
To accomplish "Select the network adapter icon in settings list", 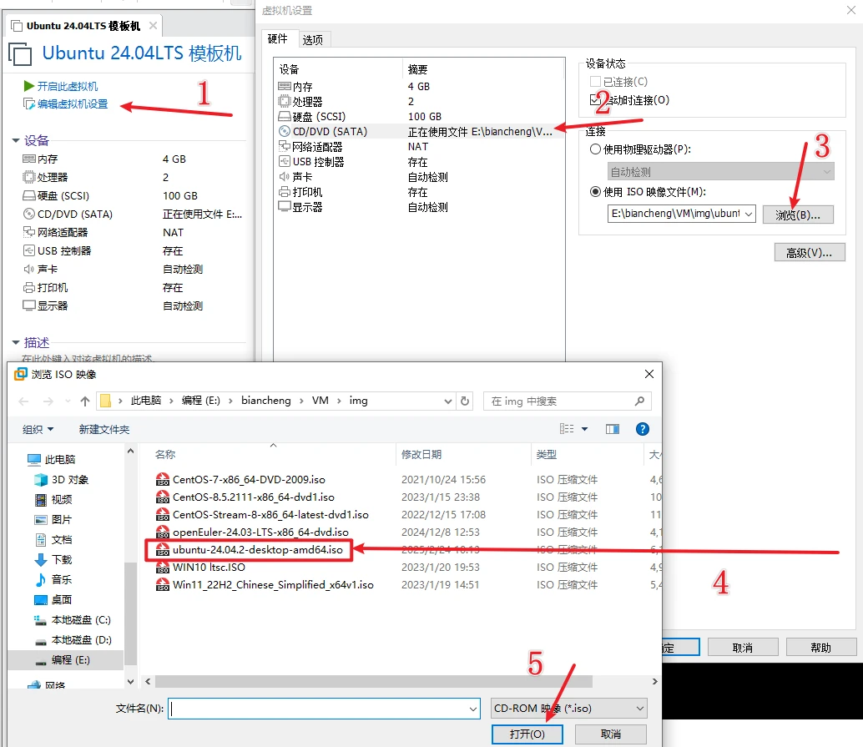I will tap(285, 146).
